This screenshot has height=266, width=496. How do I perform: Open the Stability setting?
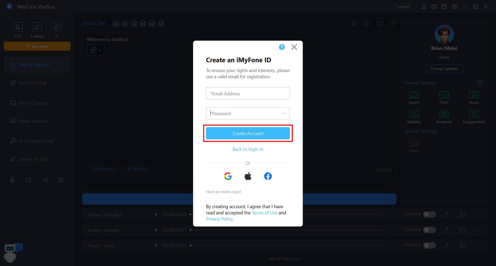pyautogui.click(x=414, y=117)
